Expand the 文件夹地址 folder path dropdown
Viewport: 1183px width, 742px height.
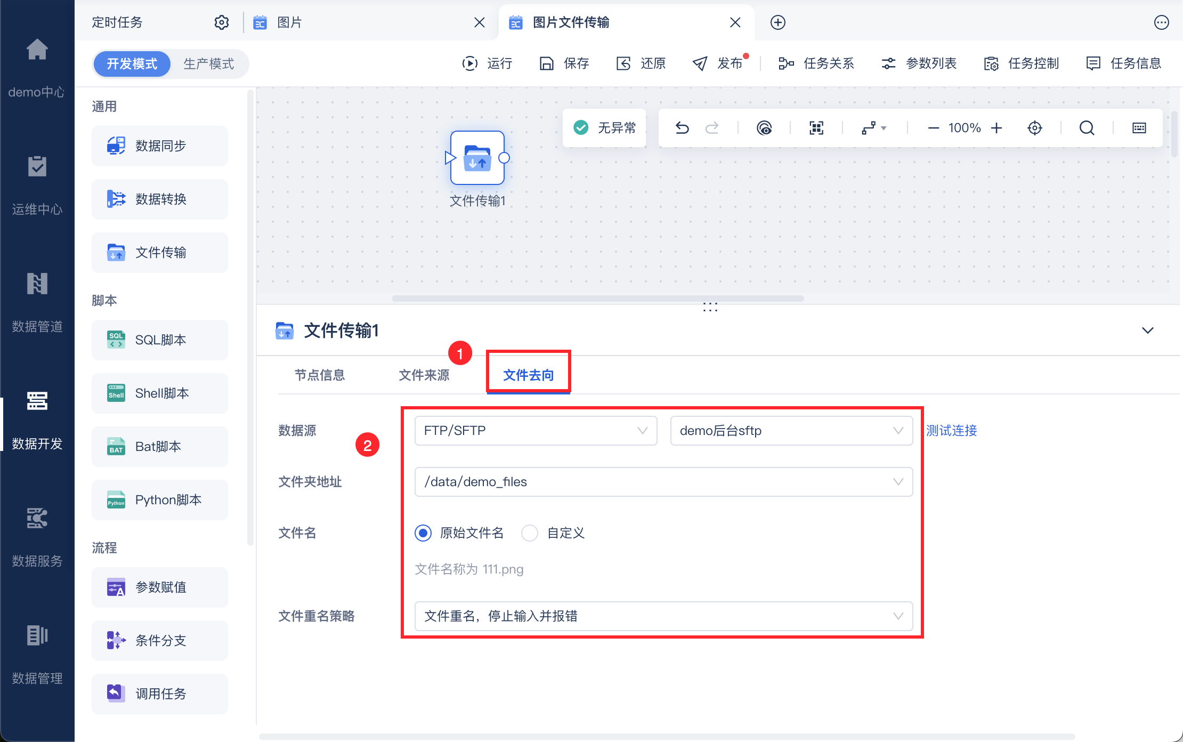(x=663, y=482)
